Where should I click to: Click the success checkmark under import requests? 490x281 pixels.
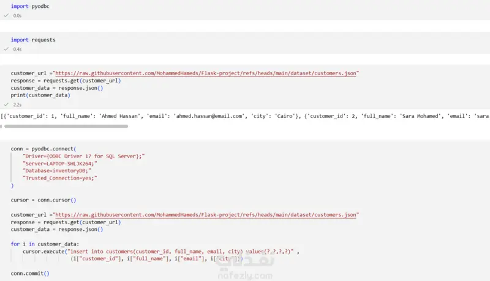pos(6,49)
